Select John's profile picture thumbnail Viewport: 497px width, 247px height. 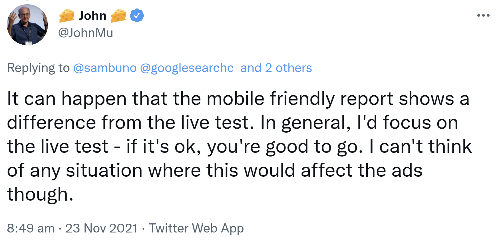pyautogui.click(x=28, y=25)
